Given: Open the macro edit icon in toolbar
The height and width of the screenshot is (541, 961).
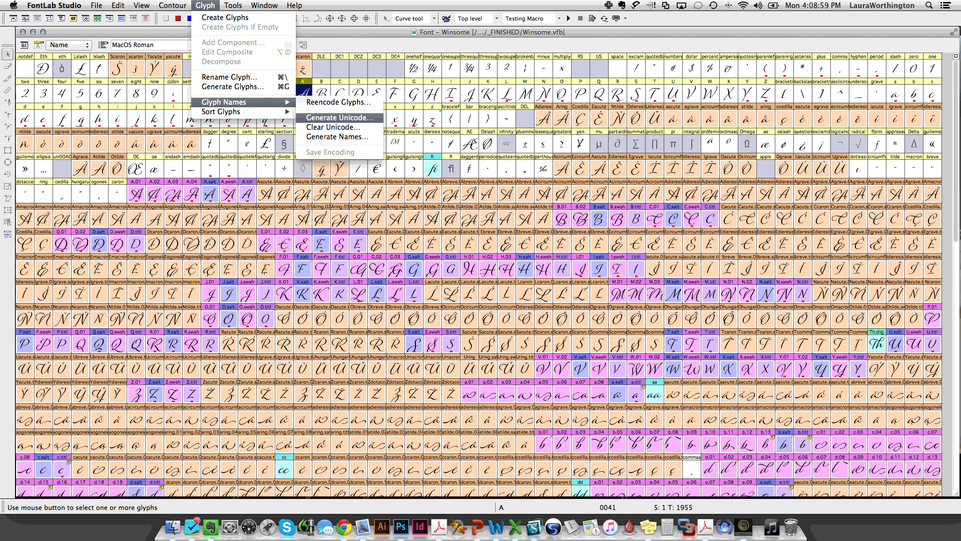Looking at the screenshot, I should pos(592,19).
